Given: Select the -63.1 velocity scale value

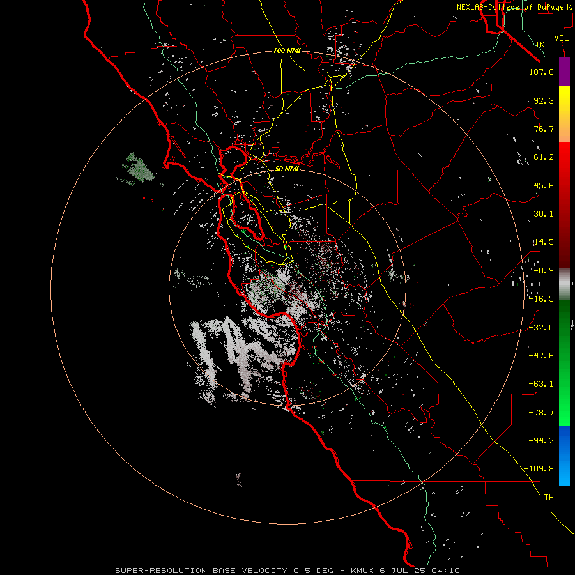Looking at the screenshot, I should tap(541, 384).
